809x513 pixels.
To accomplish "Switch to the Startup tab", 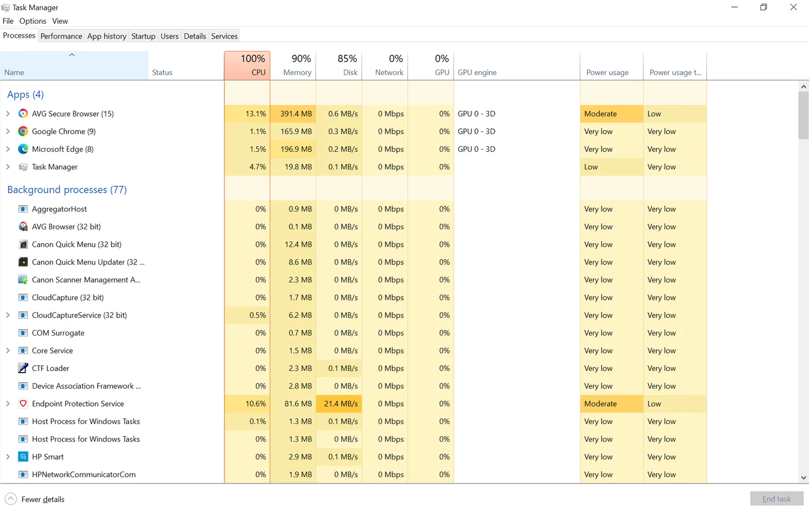I will [x=143, y=36].
